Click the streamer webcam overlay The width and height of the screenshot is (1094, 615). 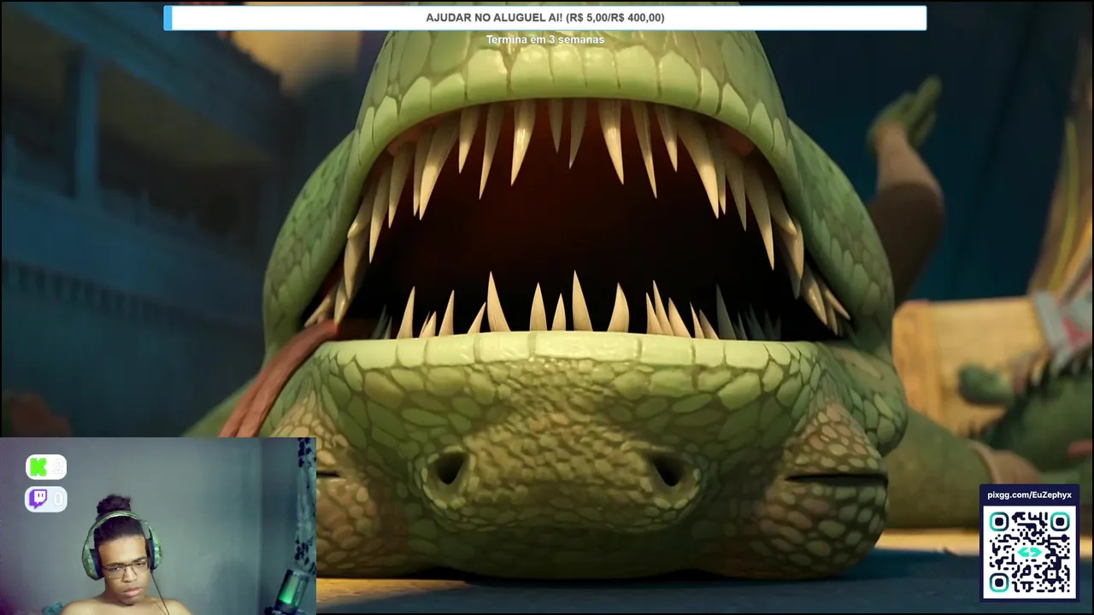click(x=158, y=526)
